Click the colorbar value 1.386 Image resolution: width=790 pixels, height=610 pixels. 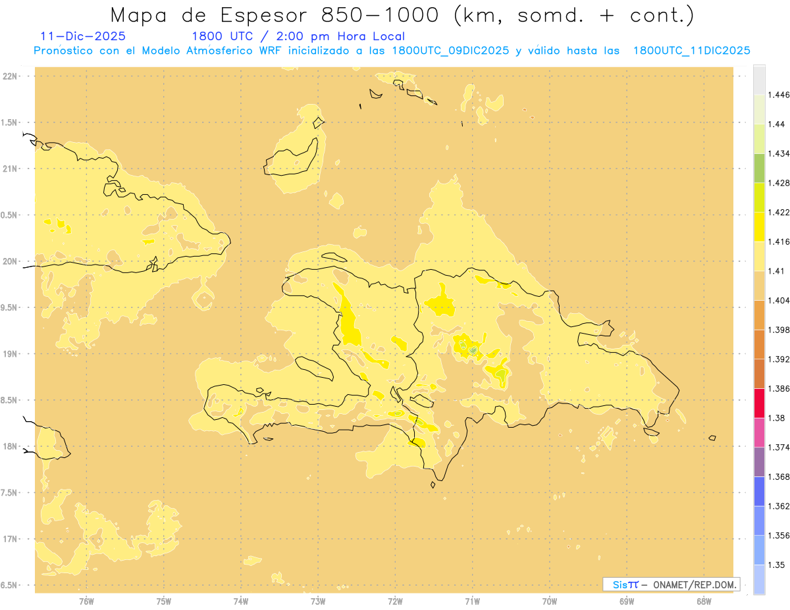click(x=779, y=388)
